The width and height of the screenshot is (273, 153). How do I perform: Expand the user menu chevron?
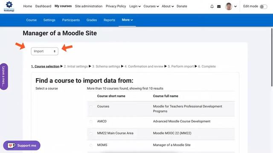pos(235,6)
